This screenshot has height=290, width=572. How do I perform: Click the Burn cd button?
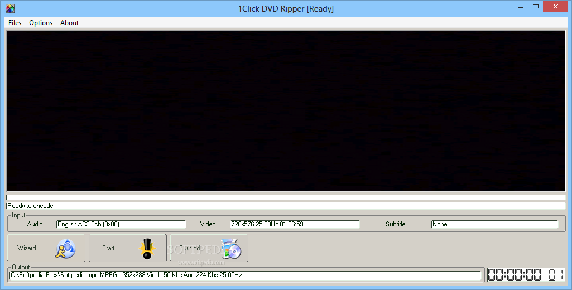pyautogui.click(x=209, y=248)
